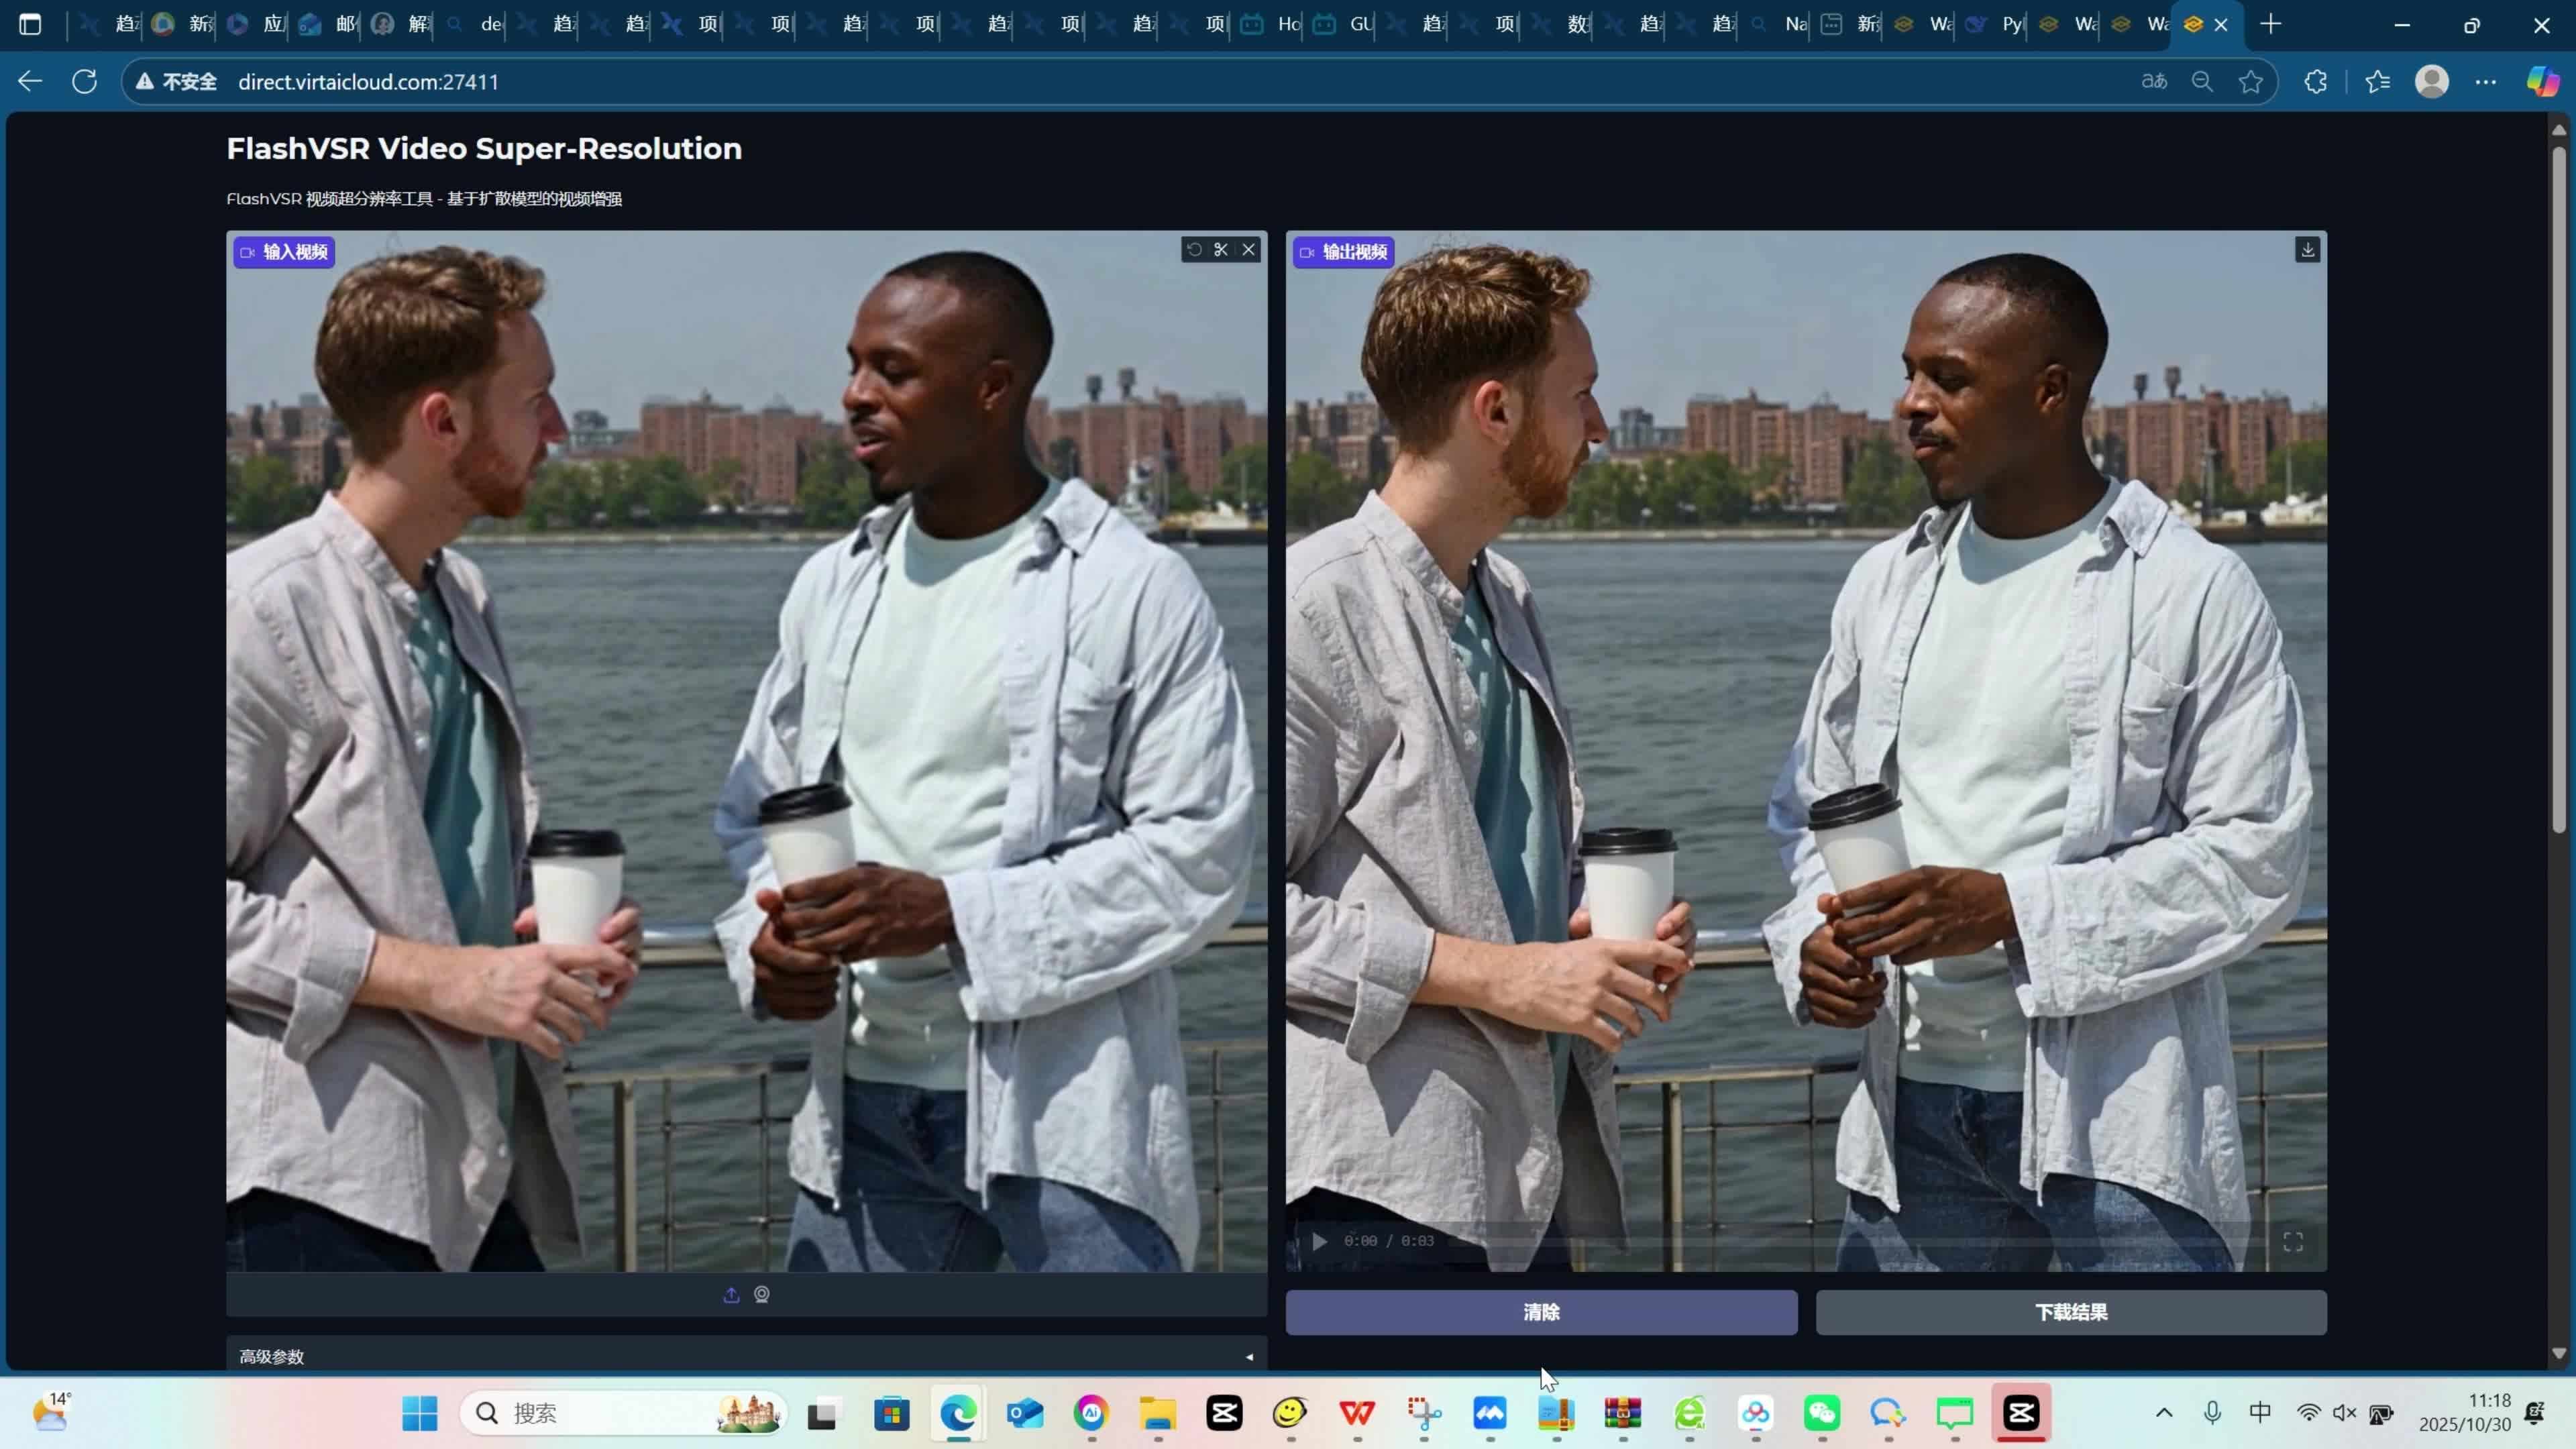Image resolution: width=2576 pixels, height=1449 pixels.
Task: Remove the input video with X icon
Action: (1249, 250)
